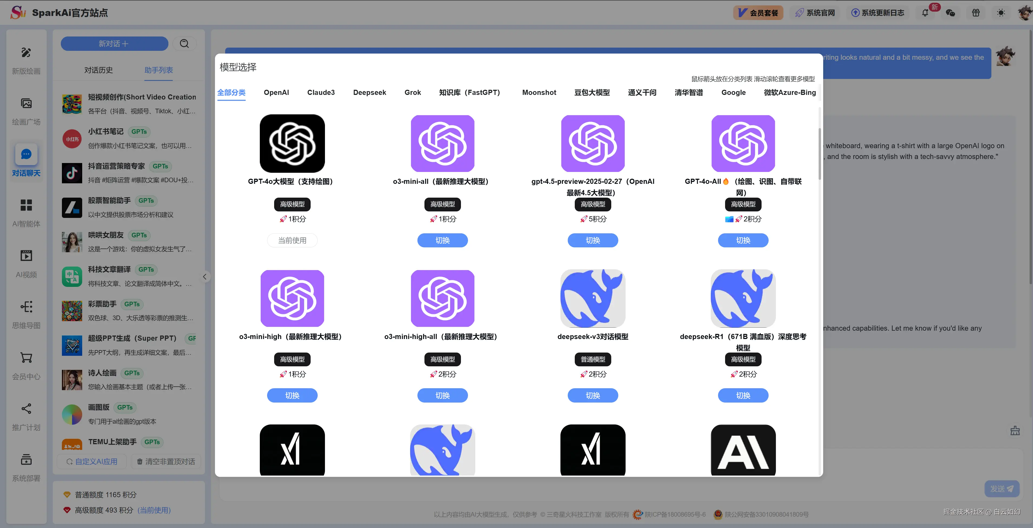The image size is (1033, 528).
Task: Open the 会员中心 shopping cart icon
Action: point(26,358)
